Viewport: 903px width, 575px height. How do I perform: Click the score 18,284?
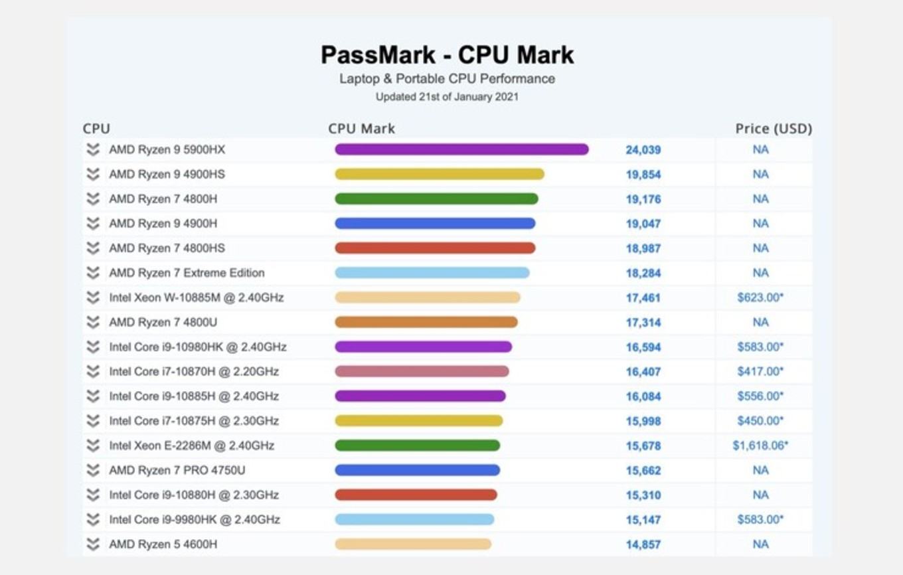(643, 273)
